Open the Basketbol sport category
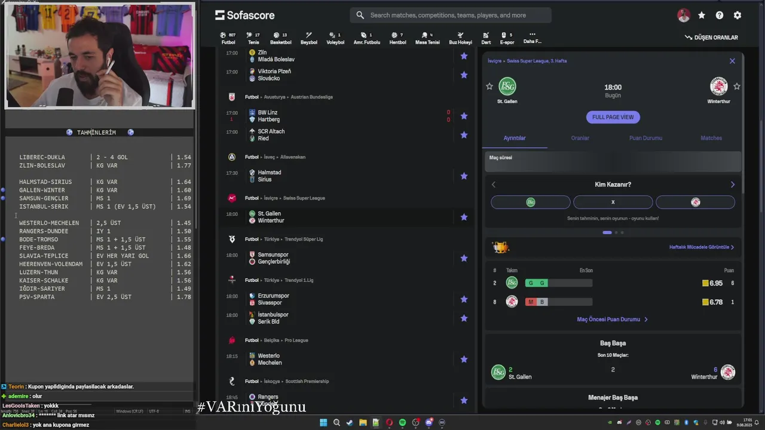Viewport: 765px width, 430px height. coord(280,38)
